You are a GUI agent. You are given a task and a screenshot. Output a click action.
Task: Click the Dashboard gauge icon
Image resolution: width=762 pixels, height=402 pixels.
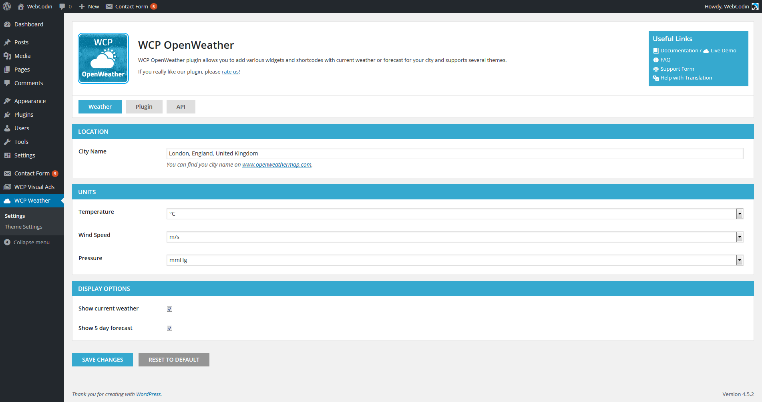click(7, 24)
